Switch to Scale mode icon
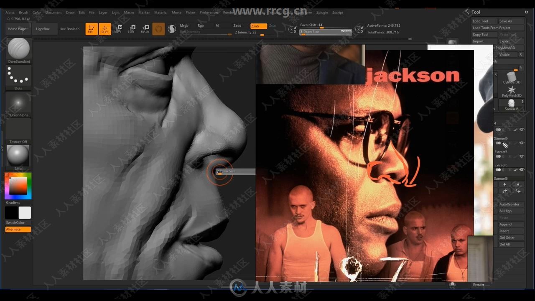 [x=131, y=29]
